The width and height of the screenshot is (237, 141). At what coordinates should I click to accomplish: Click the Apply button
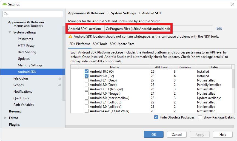(200, 134)
